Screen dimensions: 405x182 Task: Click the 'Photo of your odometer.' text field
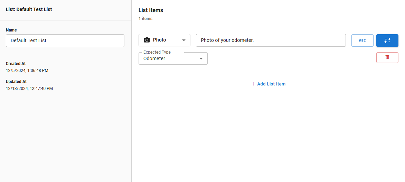click(271, 40)
